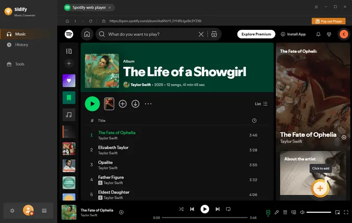Open the notifications bell

pyautogui.click(x=318, y=34)
